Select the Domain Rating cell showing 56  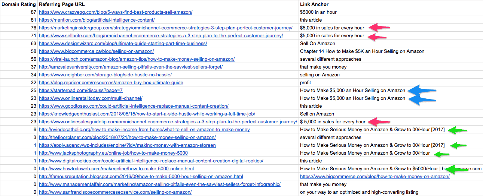(x=18, y=59)
